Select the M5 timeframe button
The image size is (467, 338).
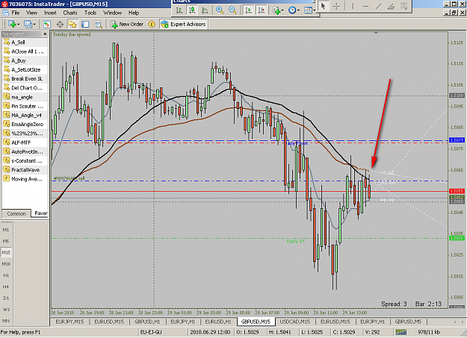point(6,241)
